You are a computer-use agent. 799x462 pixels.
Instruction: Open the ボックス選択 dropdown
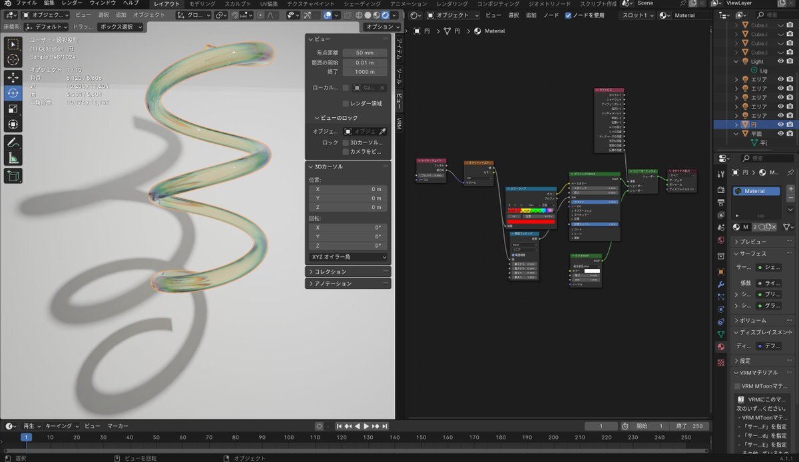[x=121, y=27]
